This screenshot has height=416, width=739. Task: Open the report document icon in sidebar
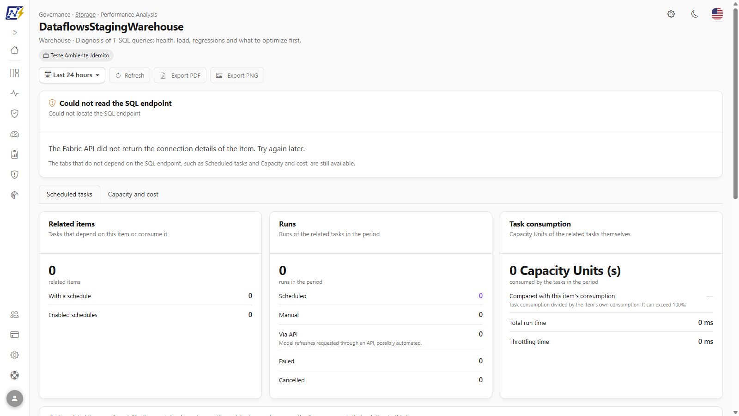(x=15, y=154)
